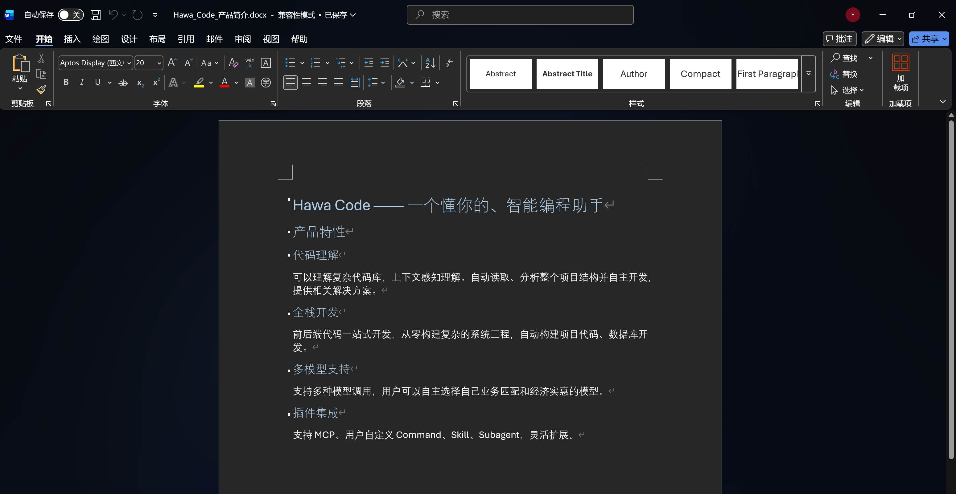The height and width of the screenshot is (494, 956).
Task: Open the Editing mode button
Action: click(x=883, y=38)
